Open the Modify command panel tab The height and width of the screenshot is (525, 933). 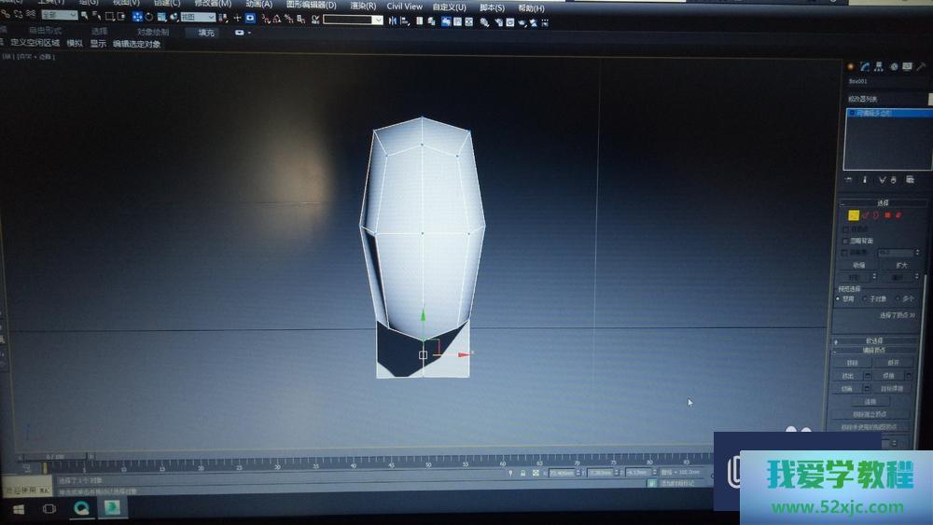point(865,66)
